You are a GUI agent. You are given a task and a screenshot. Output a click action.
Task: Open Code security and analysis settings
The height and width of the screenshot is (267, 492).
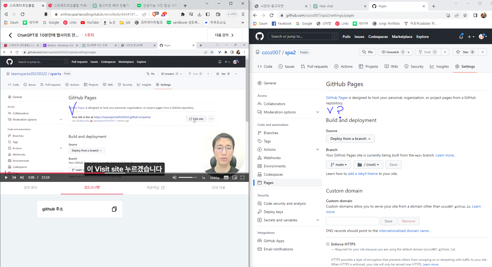(x=289, y=203)
